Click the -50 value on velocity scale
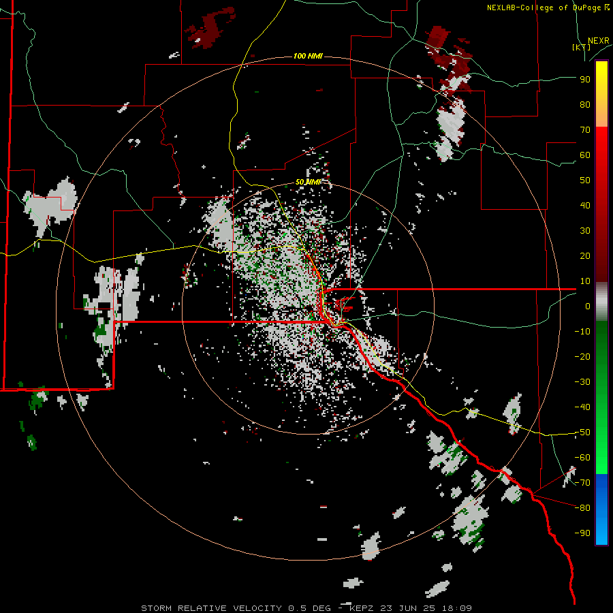Viewport: 613px width, 613px height. [x=582, y=433]
